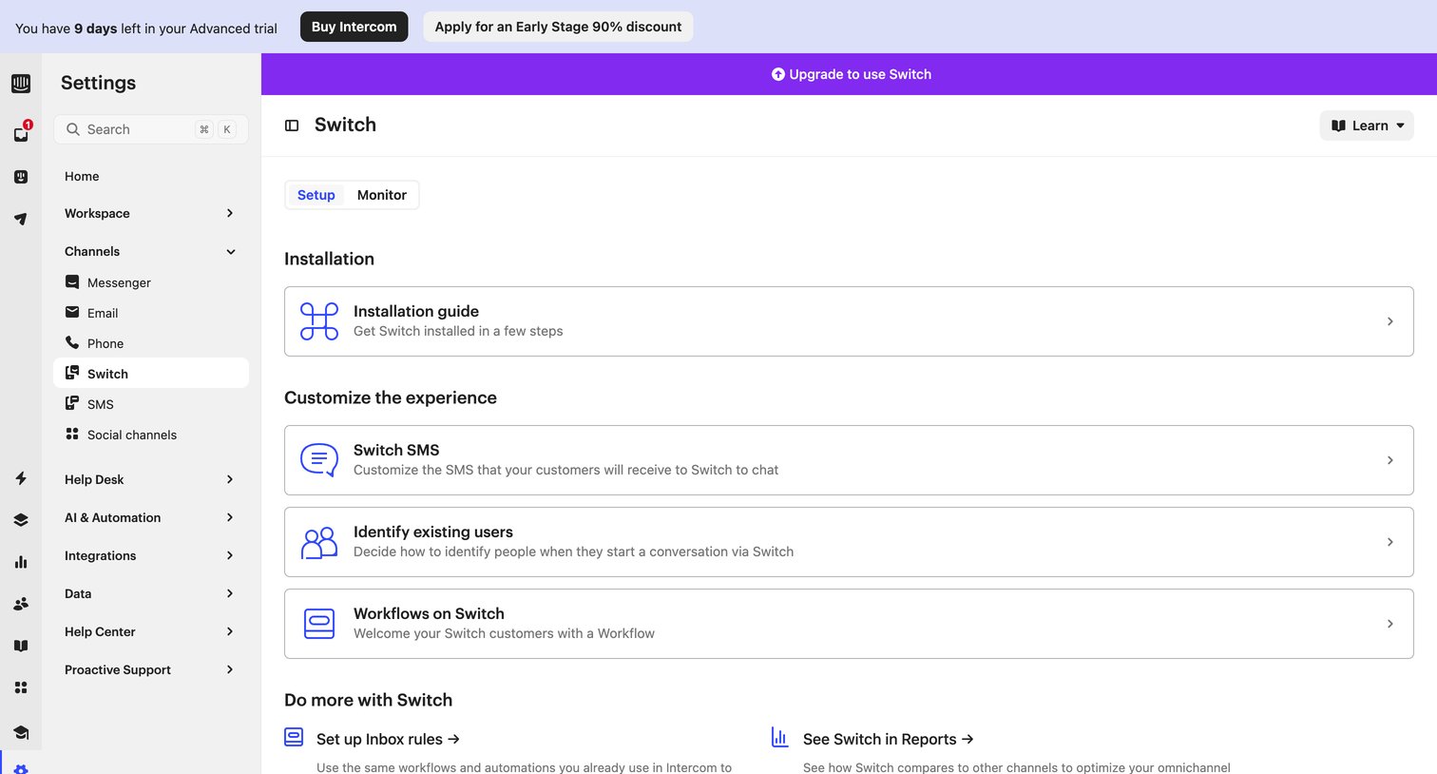Expand the Integrations section chevron
The width and height of the screenshot is (1437, 774).
[x=230, y=555]
